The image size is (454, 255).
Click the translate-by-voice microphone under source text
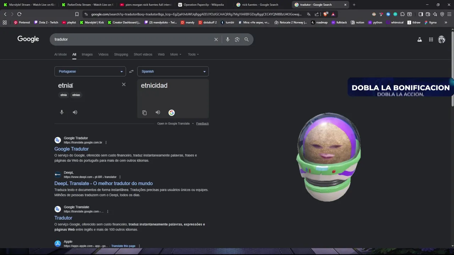click(62, 112)
